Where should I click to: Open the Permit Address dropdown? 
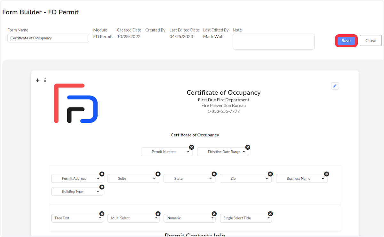pyautogui.click(x=77, y=178)
